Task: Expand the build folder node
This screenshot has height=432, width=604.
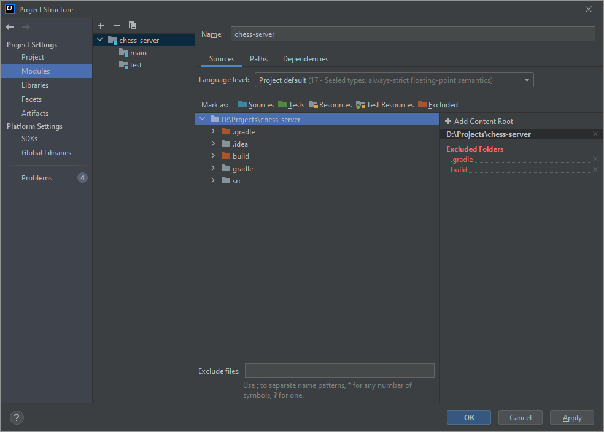Action: tap(213, 156)
